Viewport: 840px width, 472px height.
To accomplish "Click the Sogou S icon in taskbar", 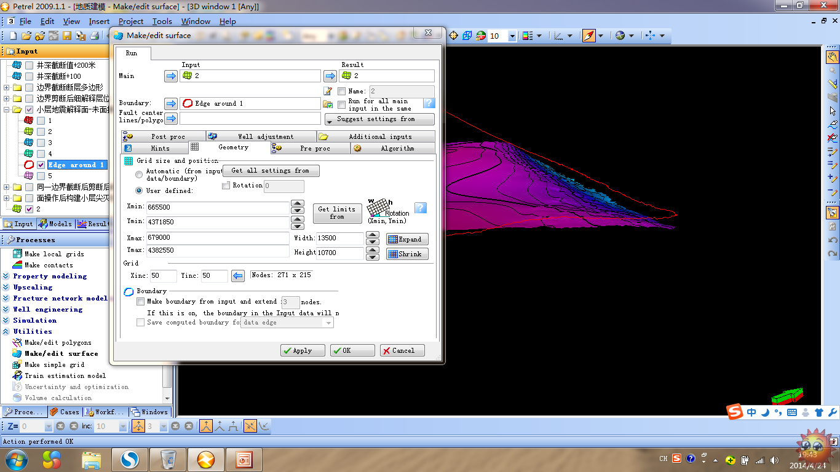I will [x=130, y=459].
